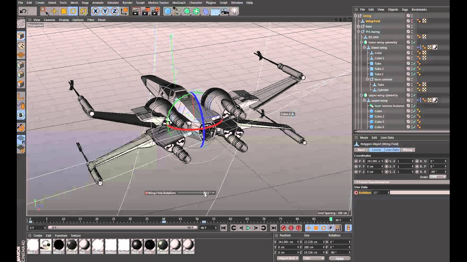Image resolution: width=467 pixels, height=262 pixels.
Task: Collapse lower wing symmetry tree node
Action: point(361,42)
